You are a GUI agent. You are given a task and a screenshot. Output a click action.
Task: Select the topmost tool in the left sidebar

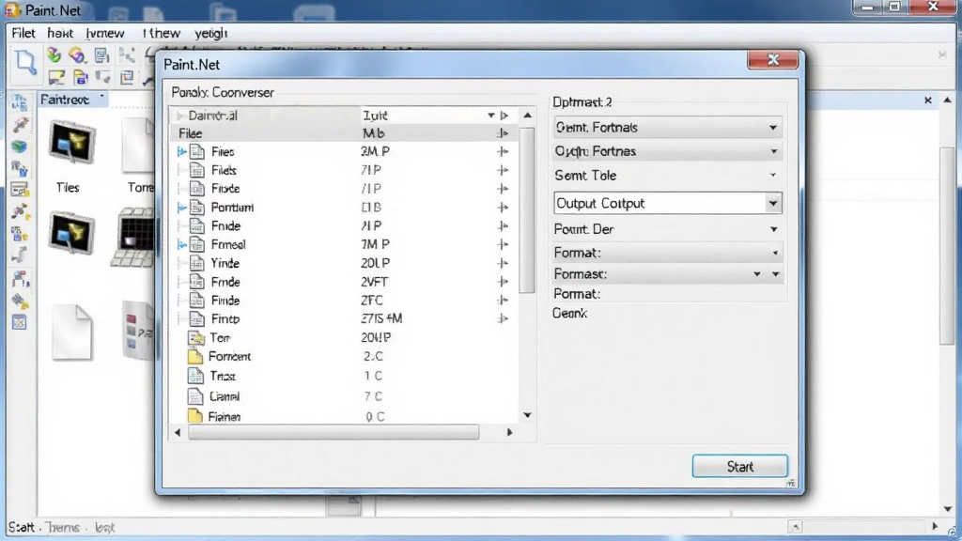click(x=20, y=102)
